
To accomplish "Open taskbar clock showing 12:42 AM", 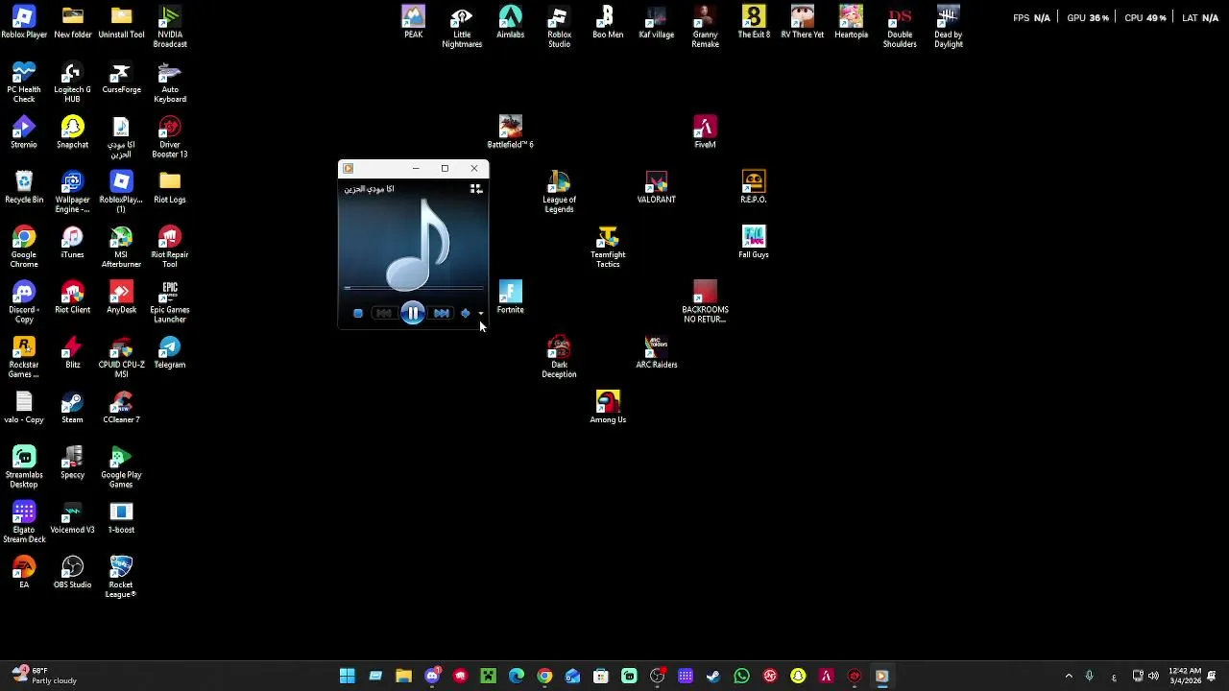I will click(x=1186, y=677).
